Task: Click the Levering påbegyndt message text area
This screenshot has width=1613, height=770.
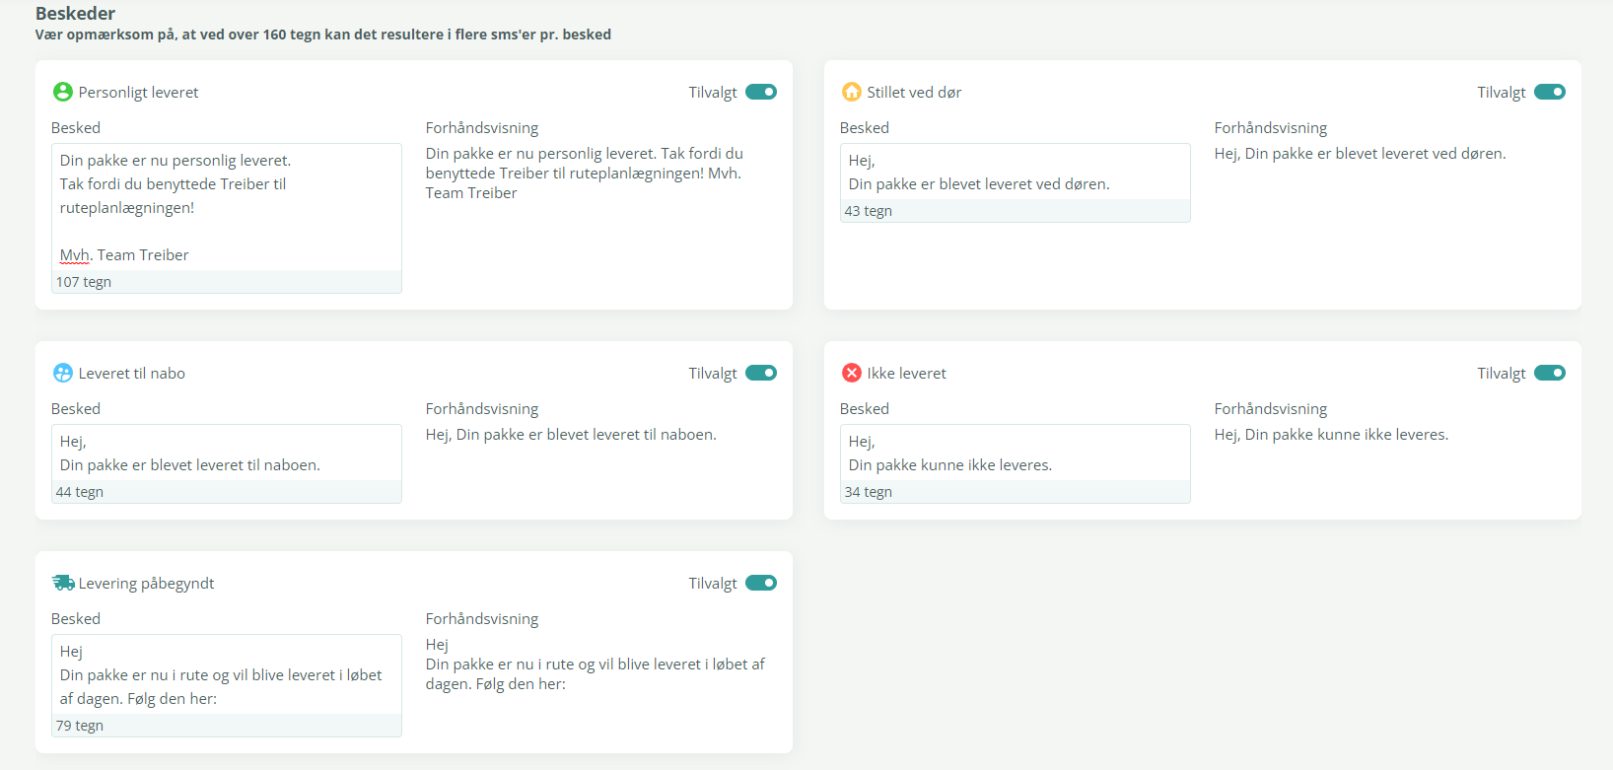Action: (x=226, y=675)
